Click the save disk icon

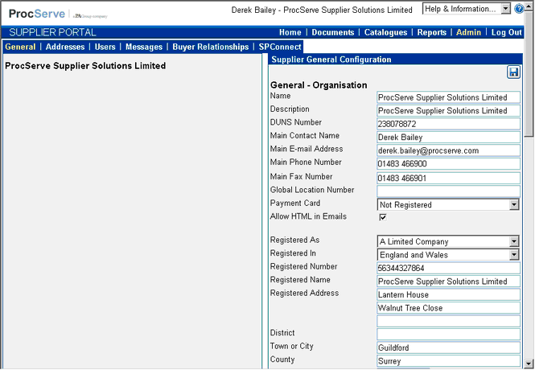pyautogui.click(x=513, y=72)
